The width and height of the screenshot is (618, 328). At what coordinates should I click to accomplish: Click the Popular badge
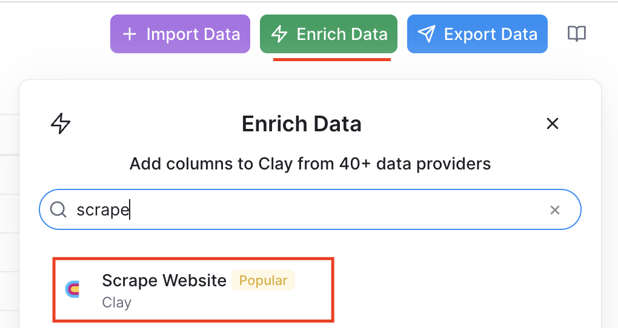click(x=263, y=280)
